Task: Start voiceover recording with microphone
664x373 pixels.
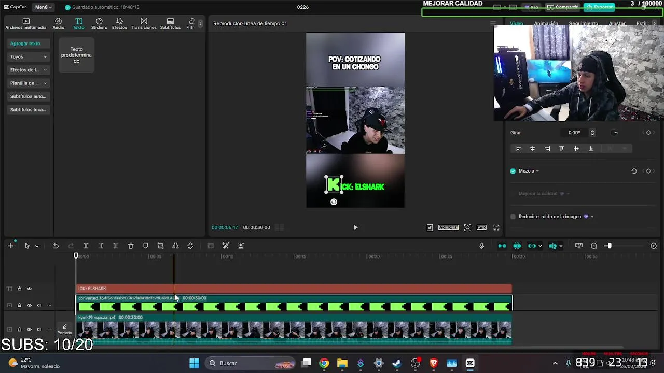Action: pyautogui.click(x=481, y=246)
